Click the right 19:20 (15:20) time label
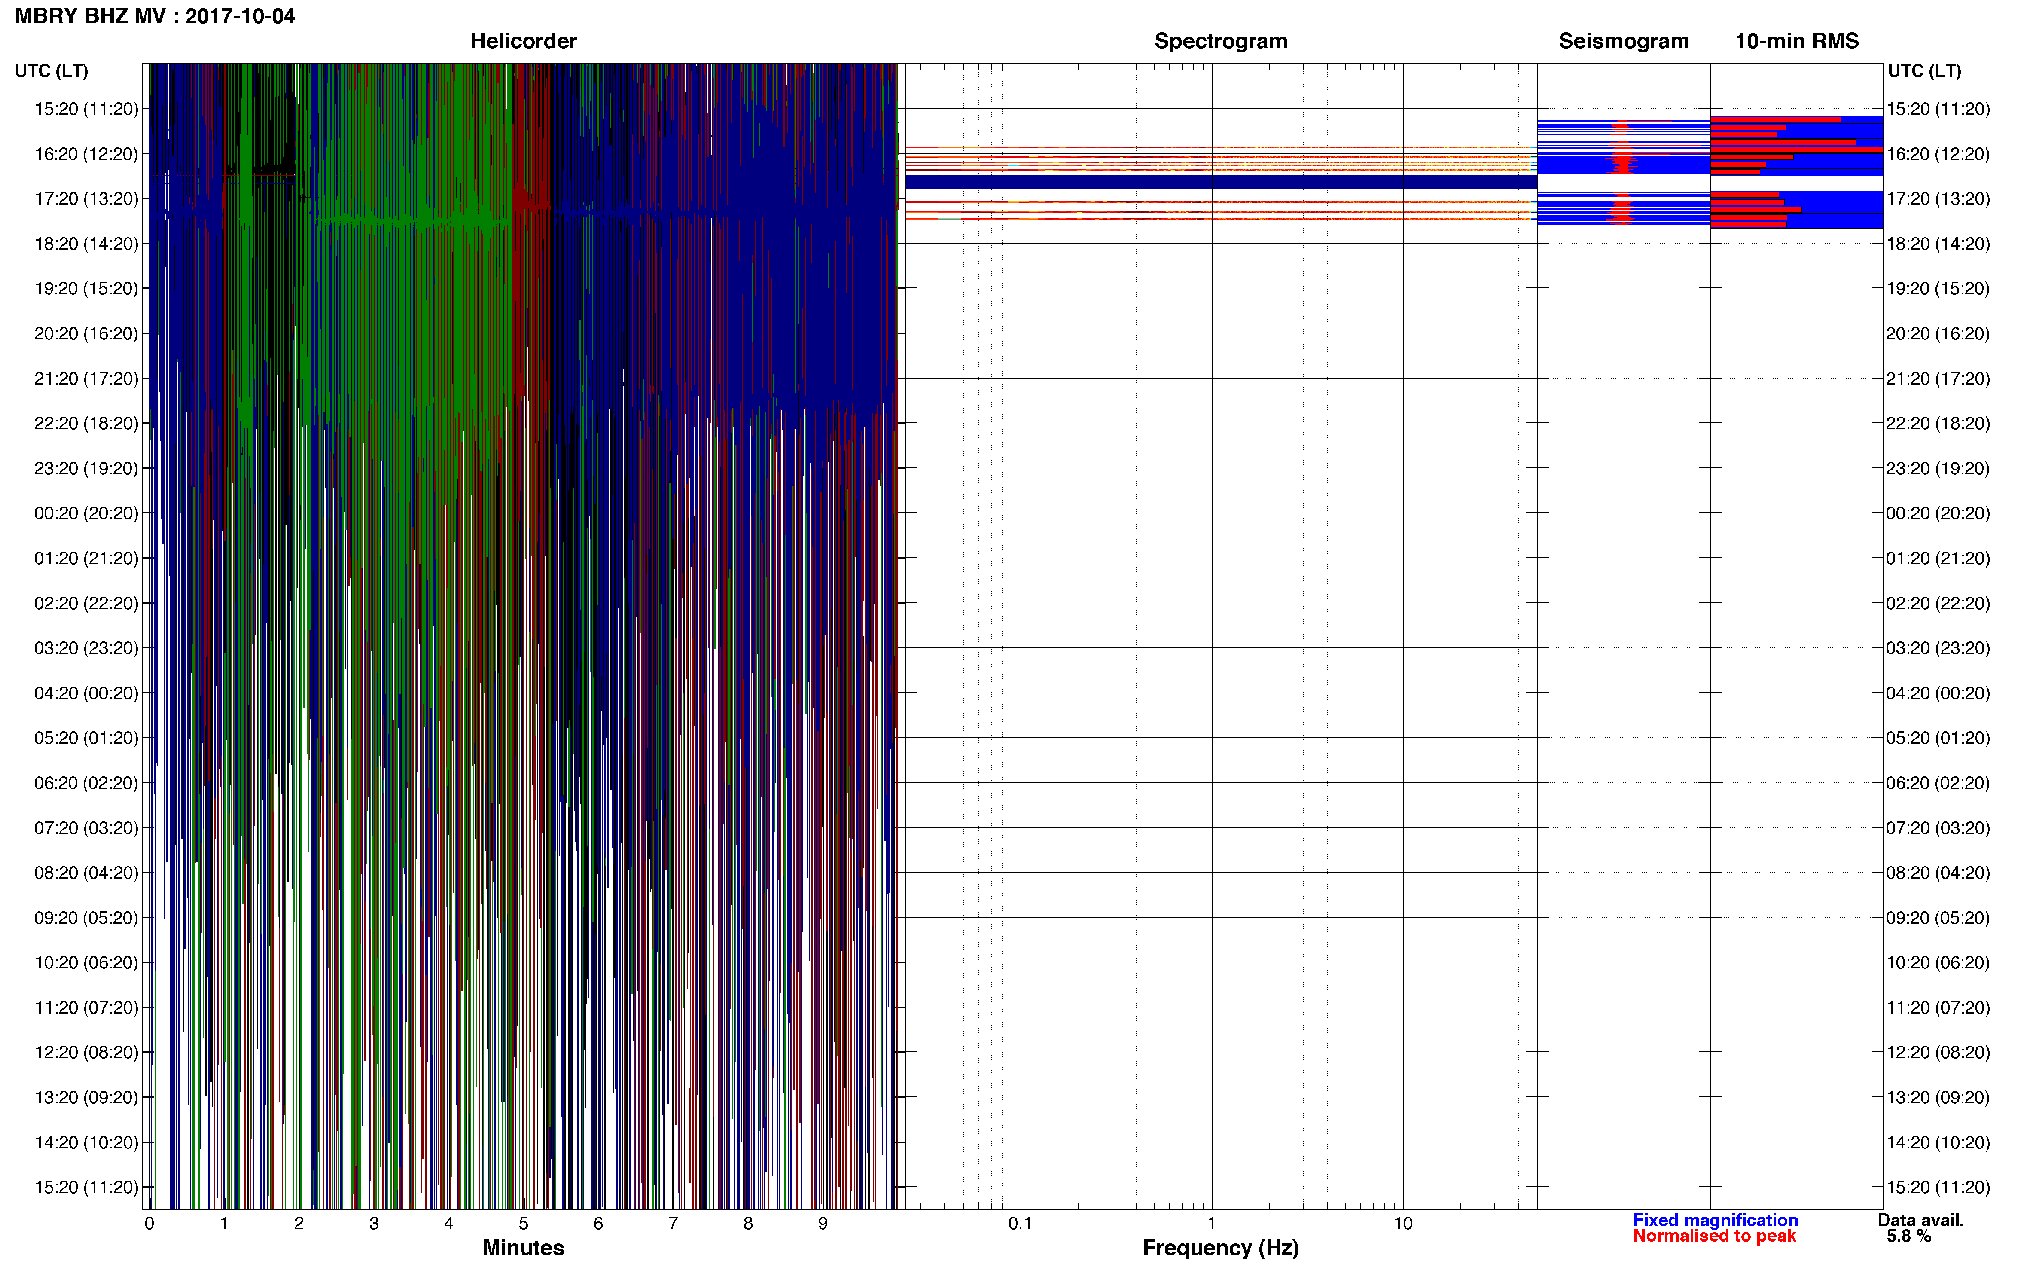 (1938, 289)
